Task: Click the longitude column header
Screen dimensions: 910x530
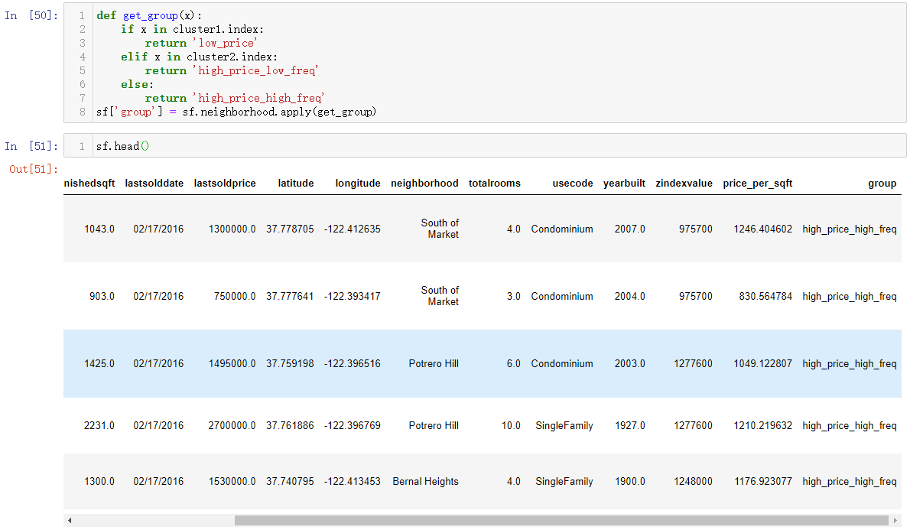Action: tap(358, 184)
